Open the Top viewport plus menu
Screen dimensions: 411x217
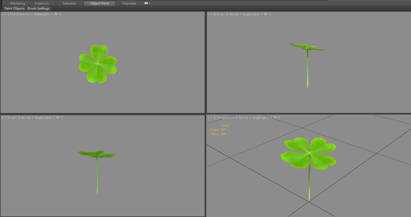(x=5, y=14)
